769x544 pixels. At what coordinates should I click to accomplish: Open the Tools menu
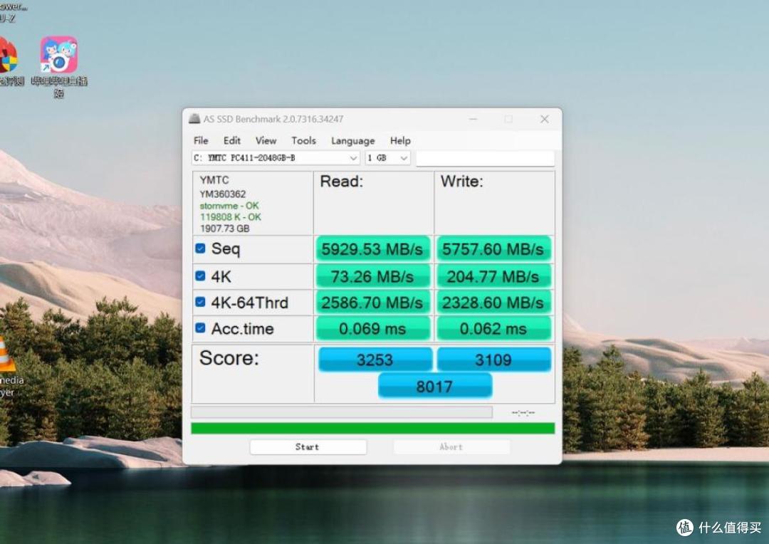click(303, 141)
